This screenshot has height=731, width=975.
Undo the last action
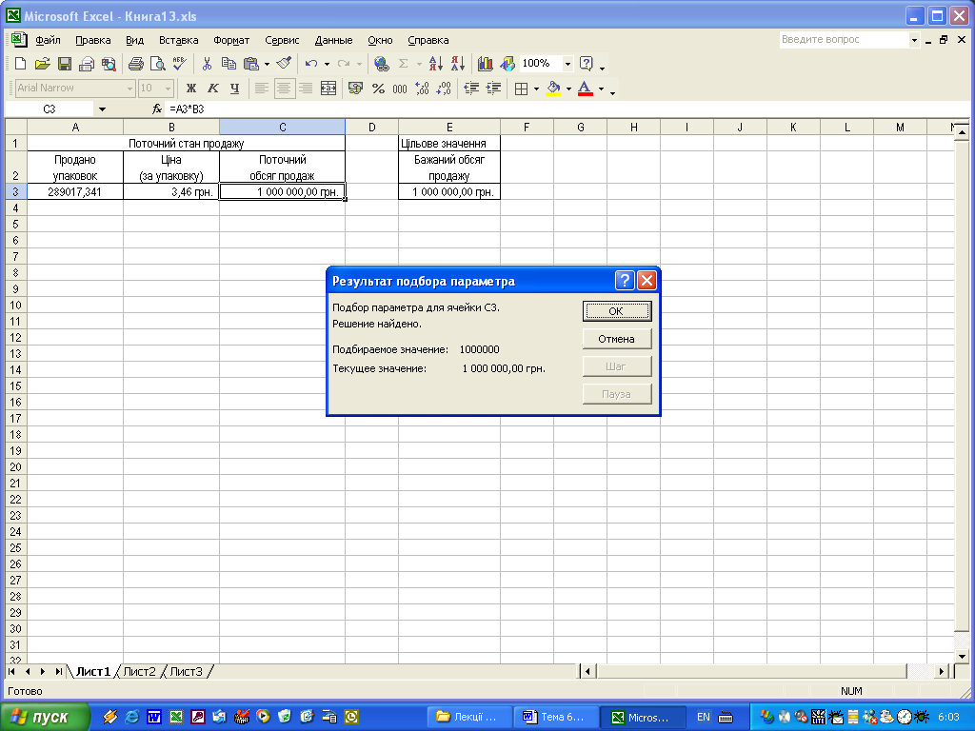pos(311,64)
